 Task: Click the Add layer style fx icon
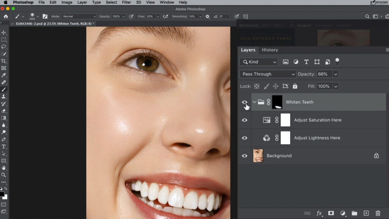pos(319,213)
